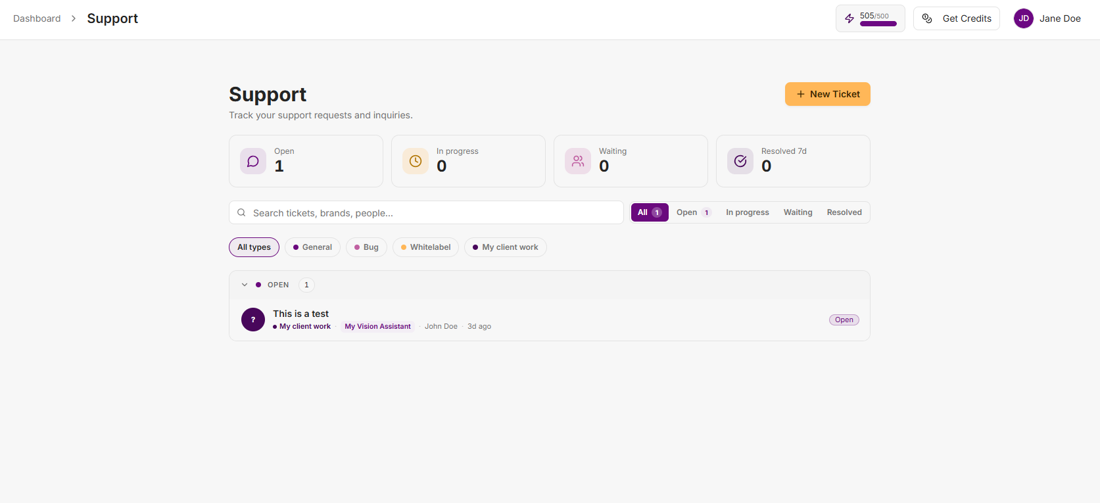The height and width of the screenshot is (503, 1100).
Task: Click the '3d ago' timestamp
Action: pos(479,326)
